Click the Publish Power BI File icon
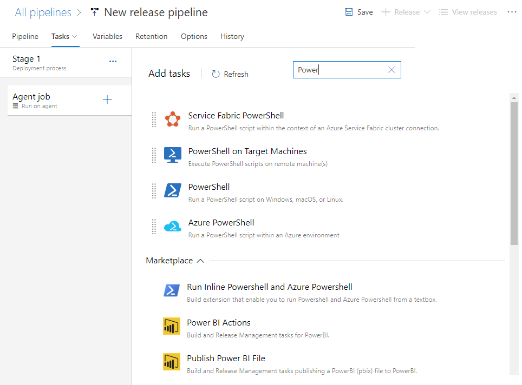This screenshot has height=385, width=522. tap(172, 362)
